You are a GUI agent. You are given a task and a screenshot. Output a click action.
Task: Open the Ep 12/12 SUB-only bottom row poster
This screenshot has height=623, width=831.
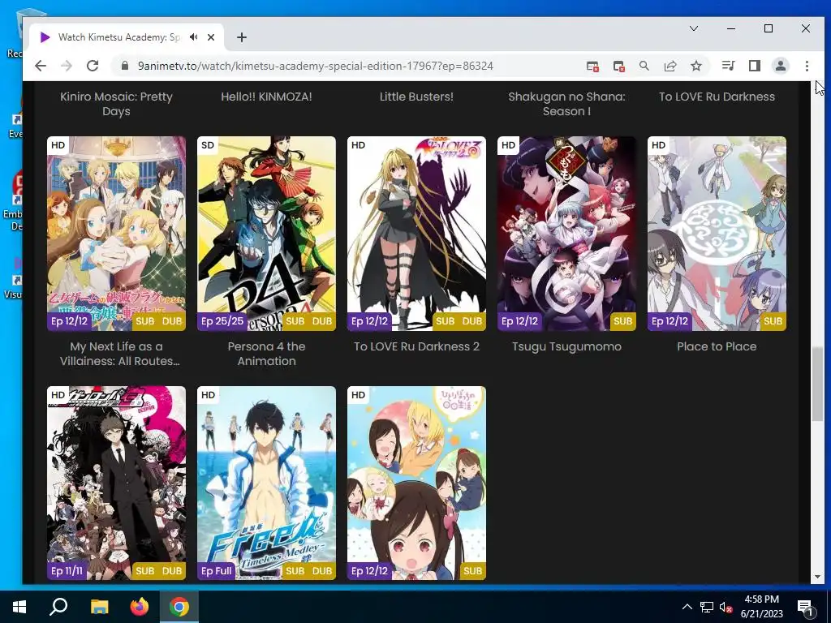click(x=416, y=483)
